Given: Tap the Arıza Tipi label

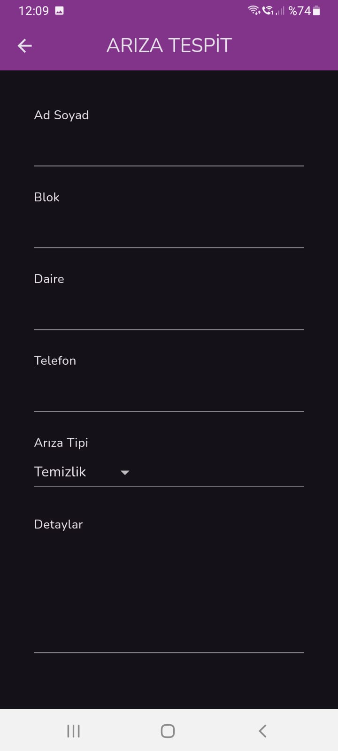Looking at the screenshot, I should [x=61, y=443].
